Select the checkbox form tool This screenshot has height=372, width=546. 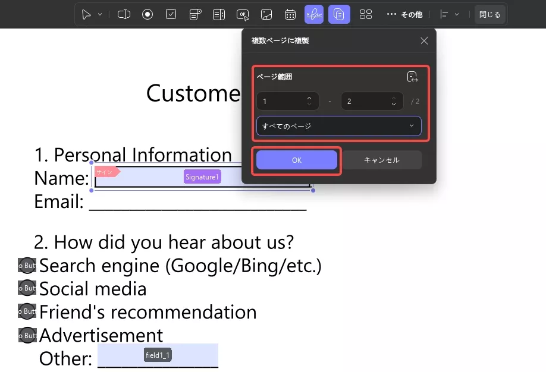(x=171, y=15)
